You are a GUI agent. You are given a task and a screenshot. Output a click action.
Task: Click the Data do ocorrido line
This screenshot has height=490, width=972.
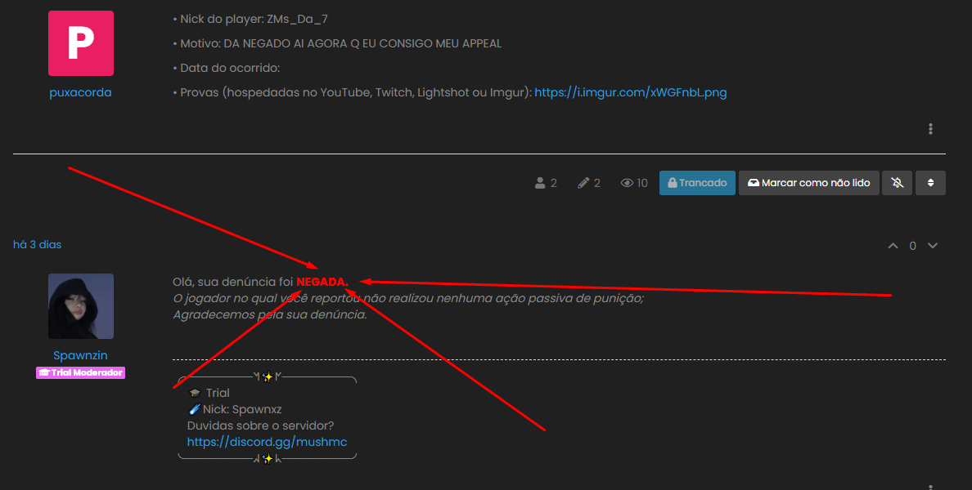point(227,68)
